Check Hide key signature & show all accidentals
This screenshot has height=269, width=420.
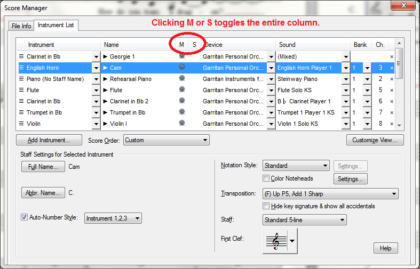click(x=266, y=206)
